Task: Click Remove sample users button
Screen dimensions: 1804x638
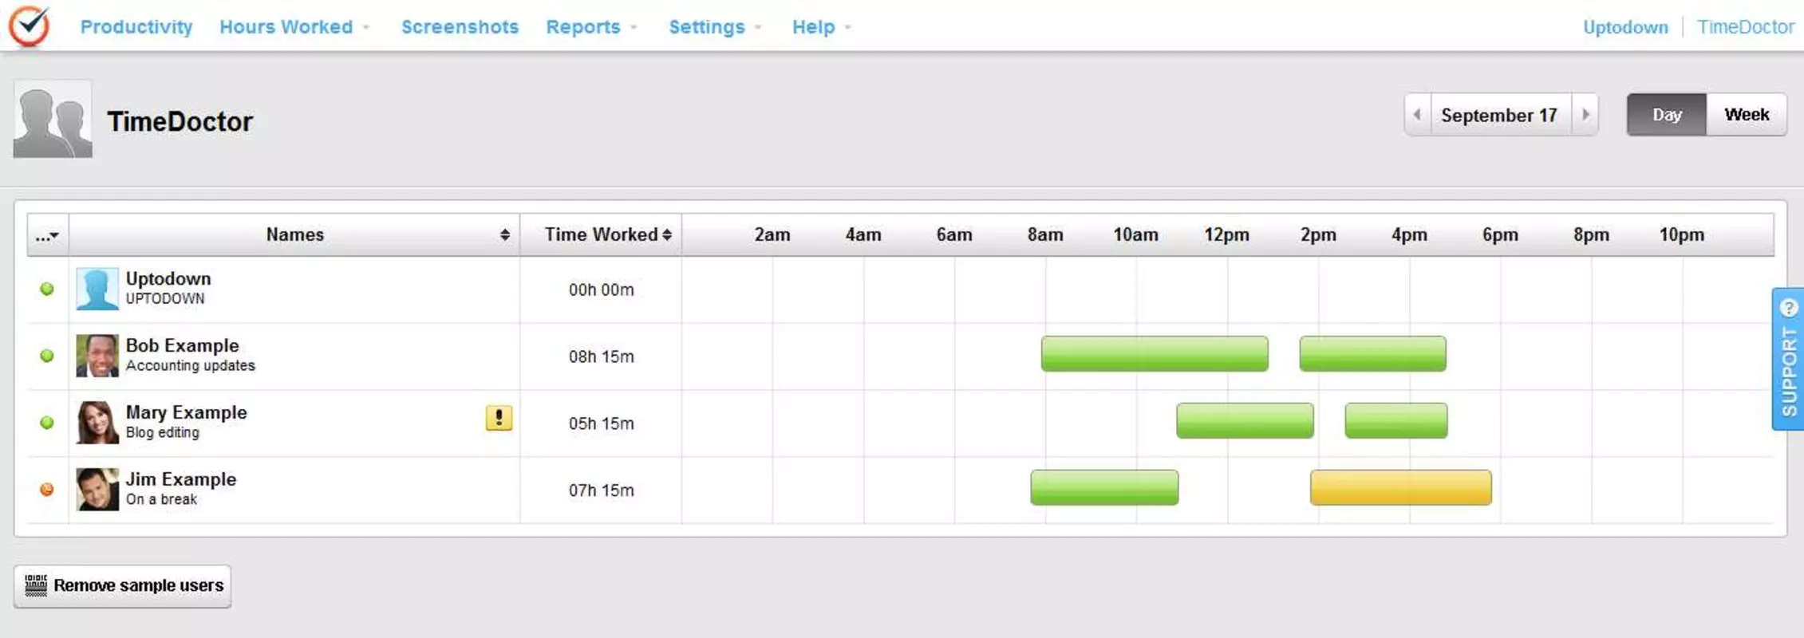Action: coord(123,586)
